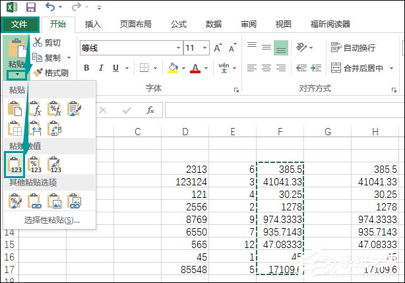Click the fill color bucket swatch

[172, 68]
